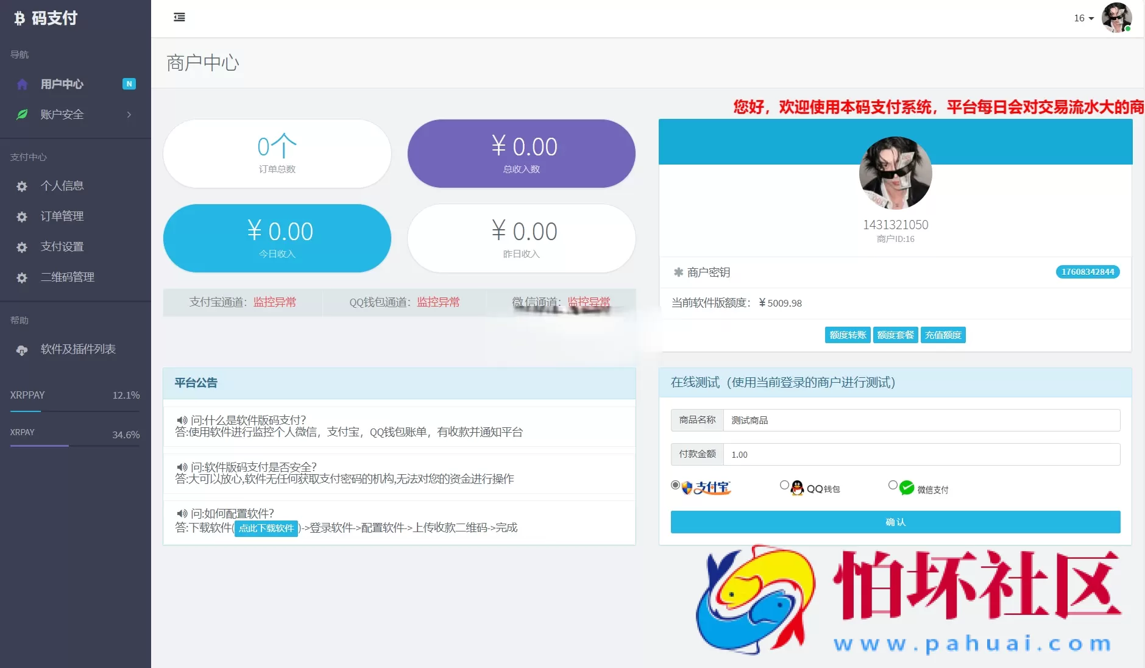Expand the 账户安全 submenu chevron
This screenshot has width=1145, height=668.
[x=129, y=115]
